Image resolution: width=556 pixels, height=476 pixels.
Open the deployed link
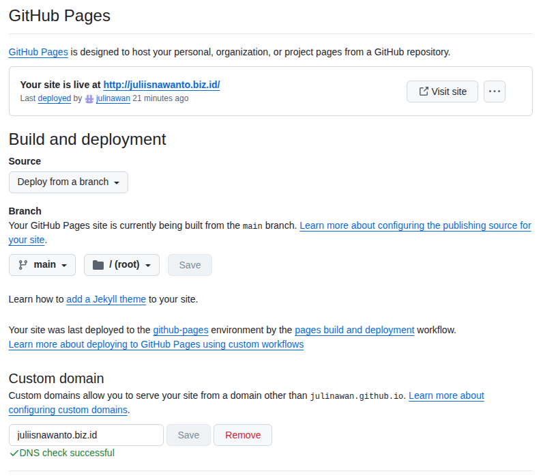pyautogui.click(x=55, y=98)
